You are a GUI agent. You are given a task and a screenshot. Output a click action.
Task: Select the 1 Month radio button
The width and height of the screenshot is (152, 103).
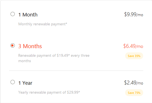pos(13,14)
